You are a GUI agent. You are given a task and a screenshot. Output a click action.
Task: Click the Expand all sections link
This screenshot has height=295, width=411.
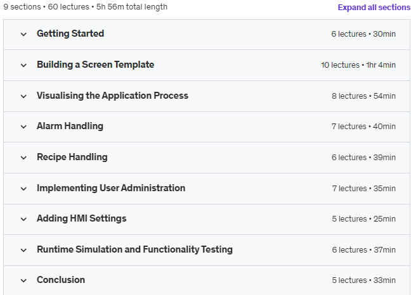pyautogui.click(x=374, y=7)
